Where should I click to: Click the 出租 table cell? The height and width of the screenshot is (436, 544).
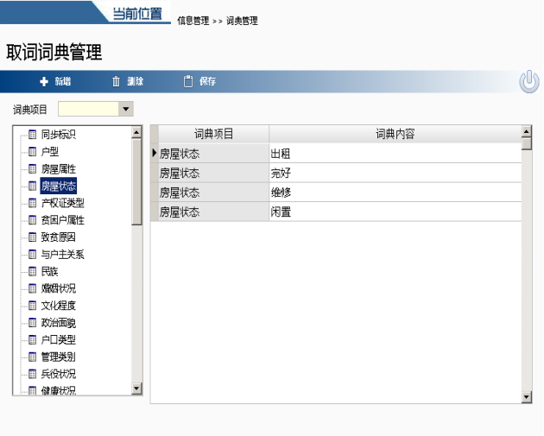click(x=395, y=154)
